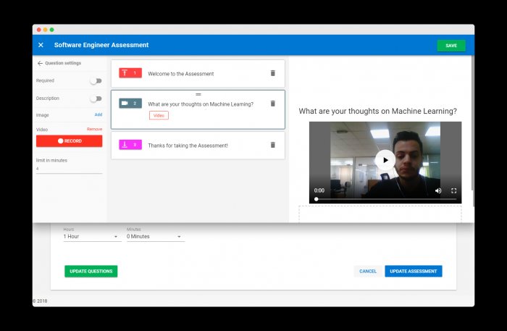Select the magenta download badge on third question
The height and width of the screenshot is (331, 507).
coord(130,145)
